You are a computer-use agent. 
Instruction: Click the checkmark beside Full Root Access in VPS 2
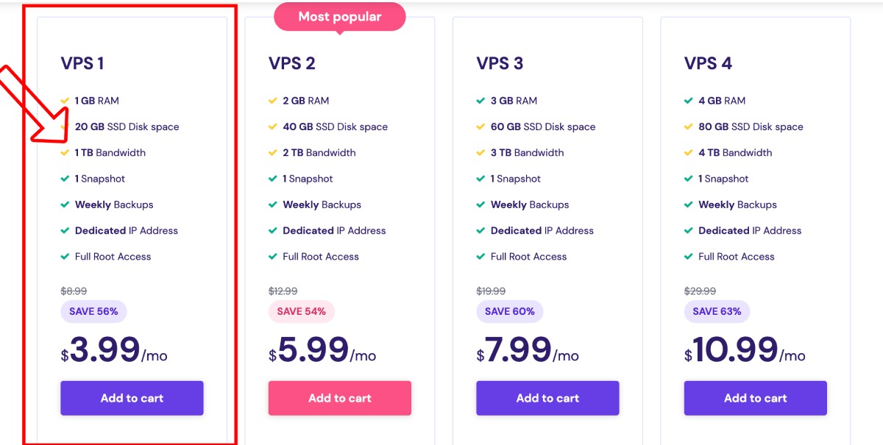[273, 256]
